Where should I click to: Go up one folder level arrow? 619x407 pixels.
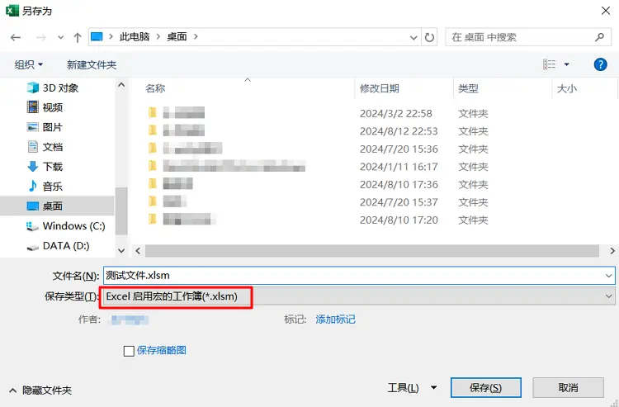[78, 37]
